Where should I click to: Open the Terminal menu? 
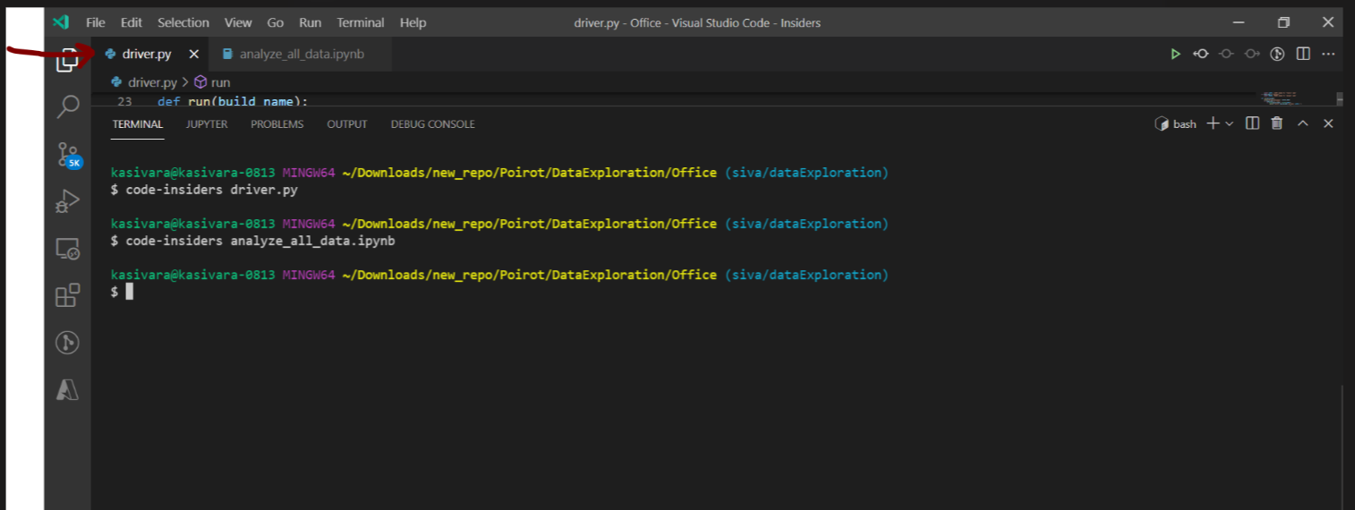click(x=361, y=22)
